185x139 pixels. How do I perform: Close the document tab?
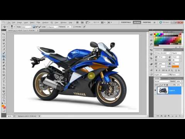click(38, 31)
